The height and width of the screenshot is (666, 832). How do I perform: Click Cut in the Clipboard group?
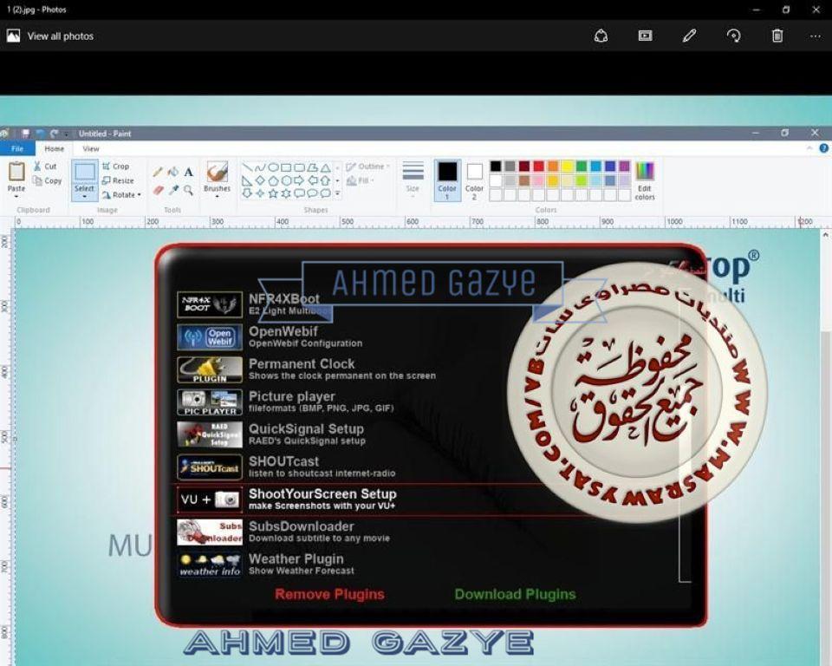coord(44,166)
